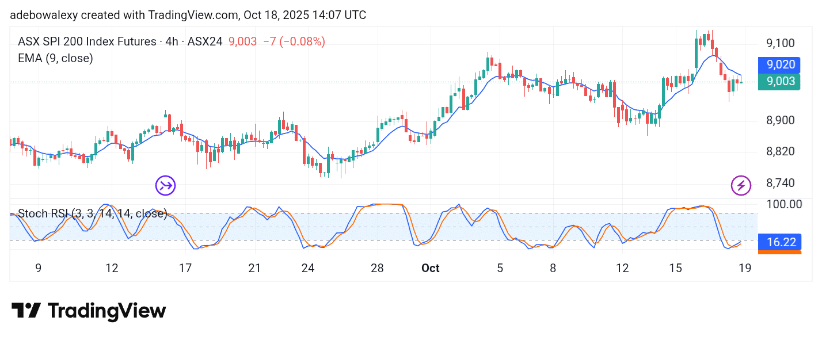Click the 28 date on the time axis

[377, 268]
